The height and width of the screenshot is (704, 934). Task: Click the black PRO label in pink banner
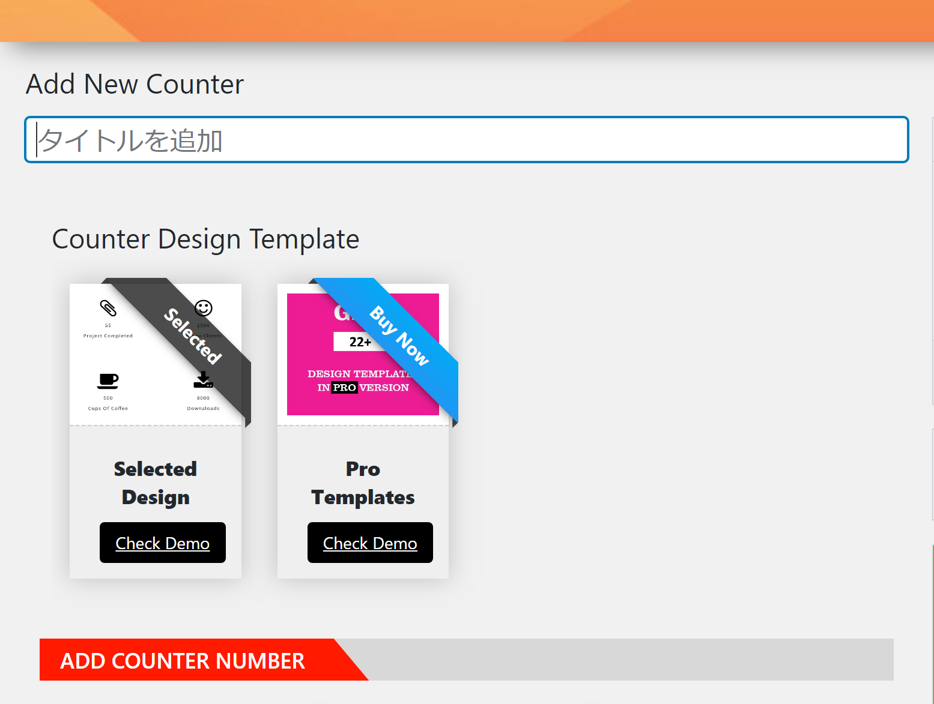click(345, 388)
